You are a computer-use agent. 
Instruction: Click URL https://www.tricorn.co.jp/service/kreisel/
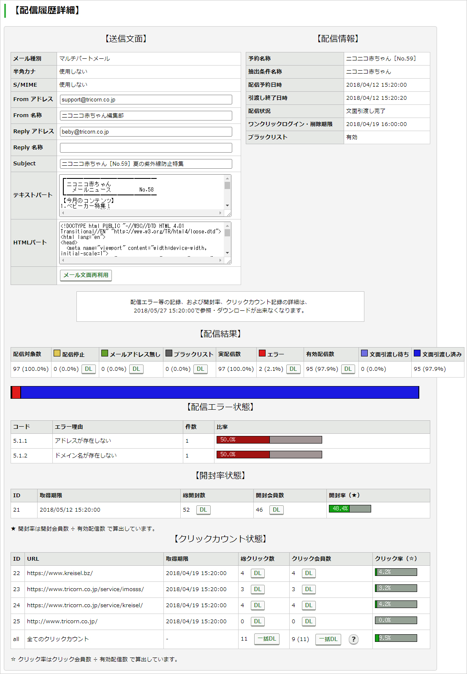(x=85, y=606)
